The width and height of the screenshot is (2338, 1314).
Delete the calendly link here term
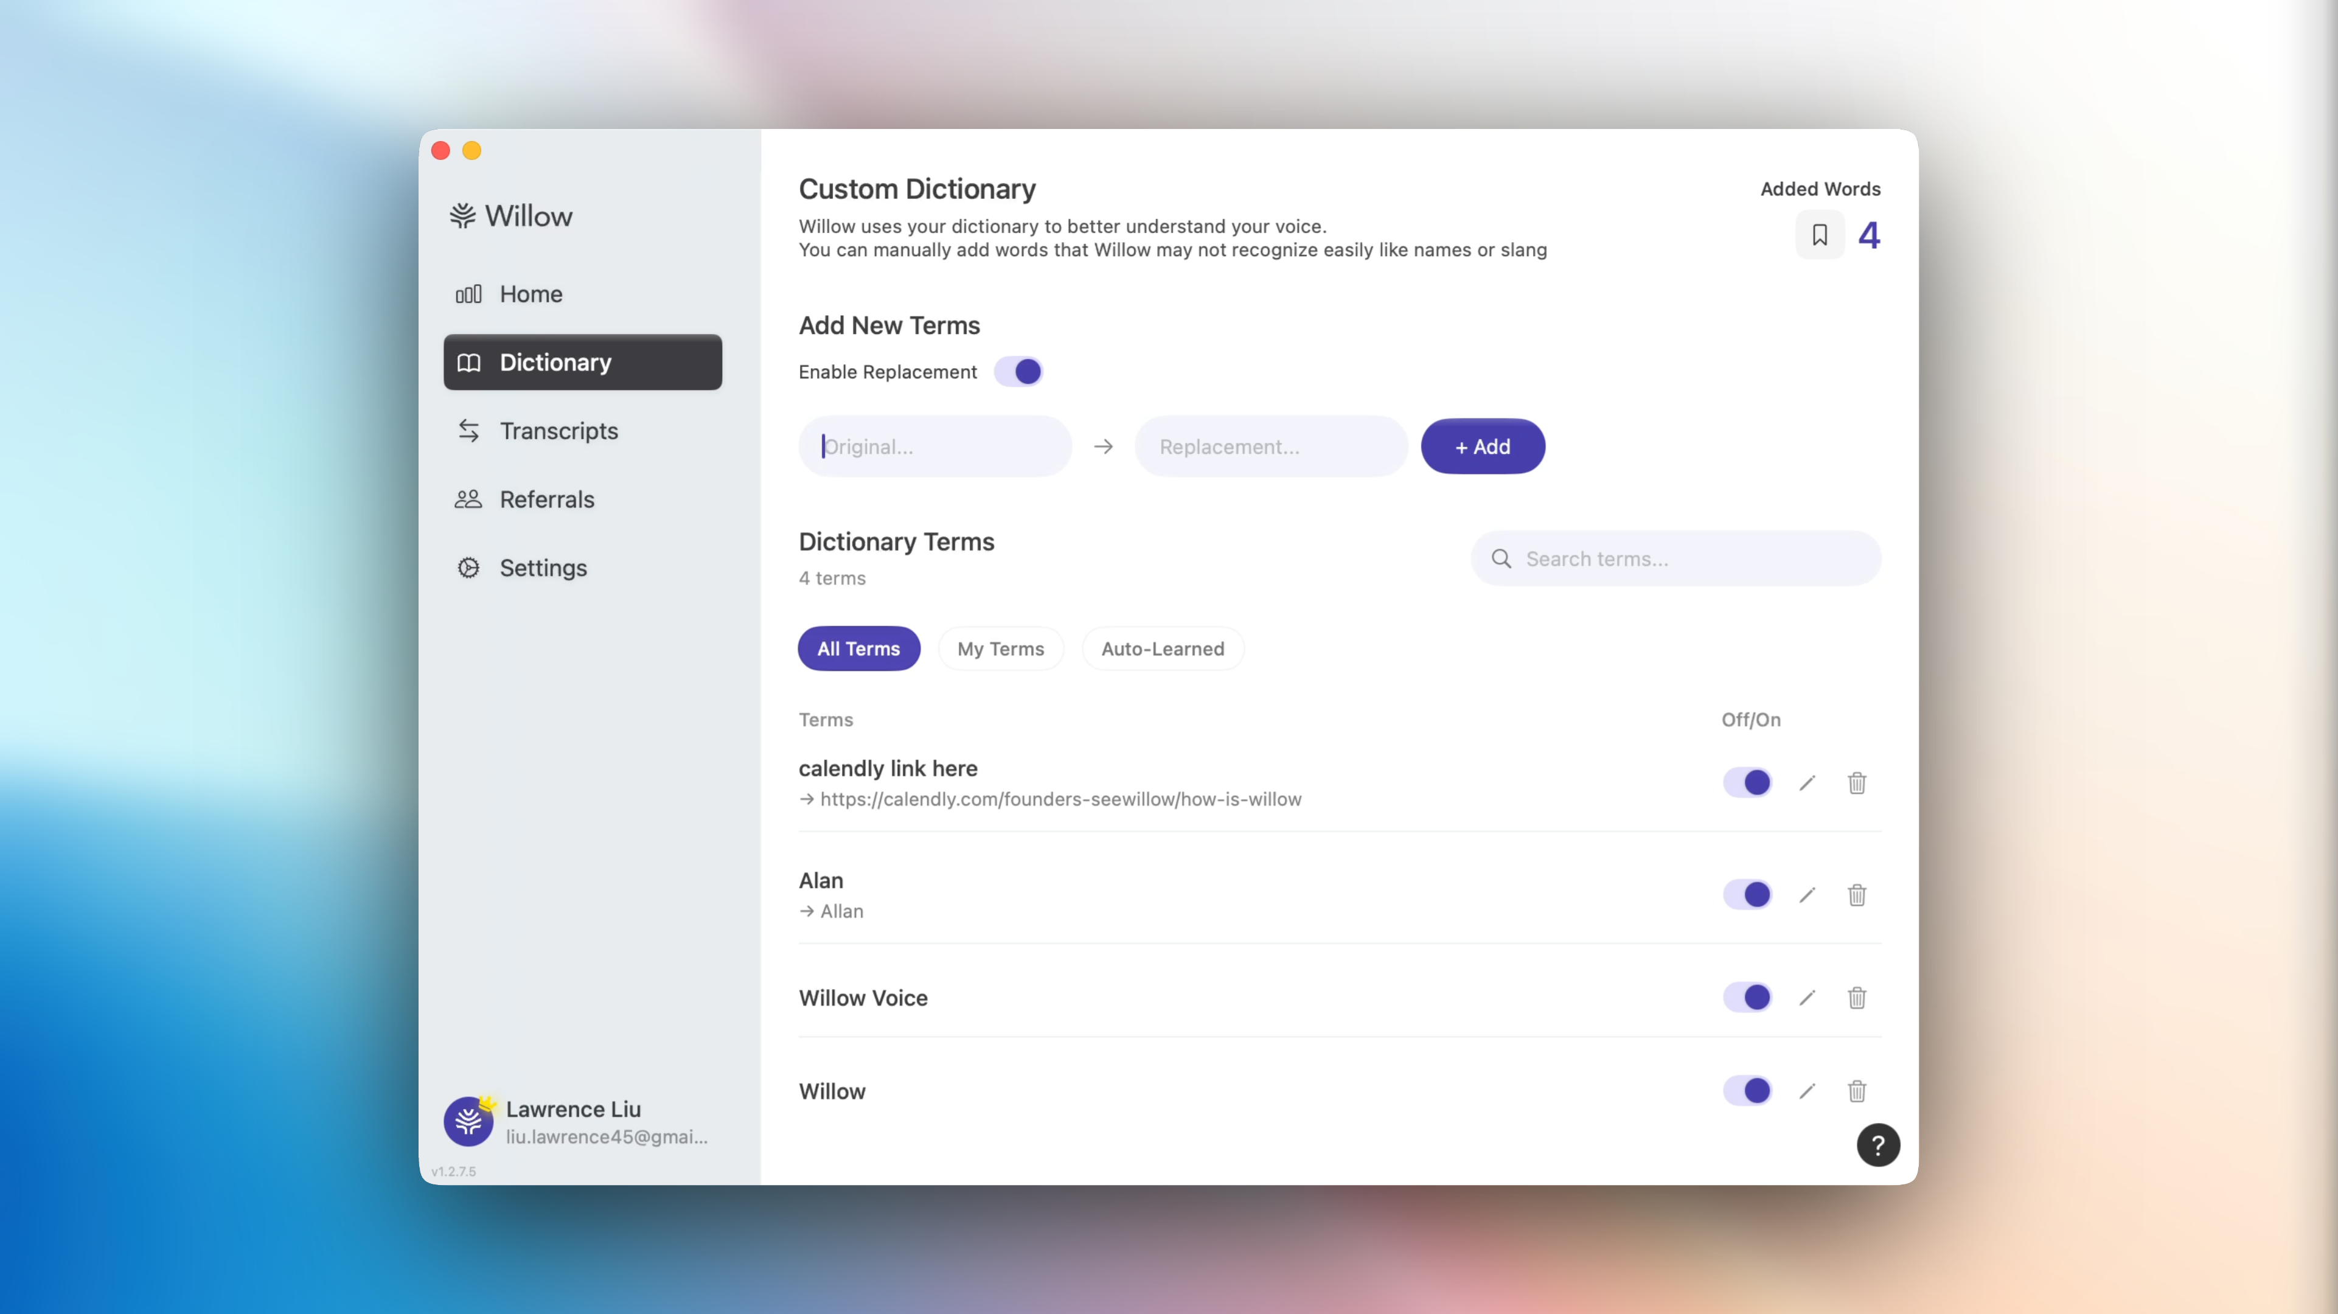tap(1857, 782)
